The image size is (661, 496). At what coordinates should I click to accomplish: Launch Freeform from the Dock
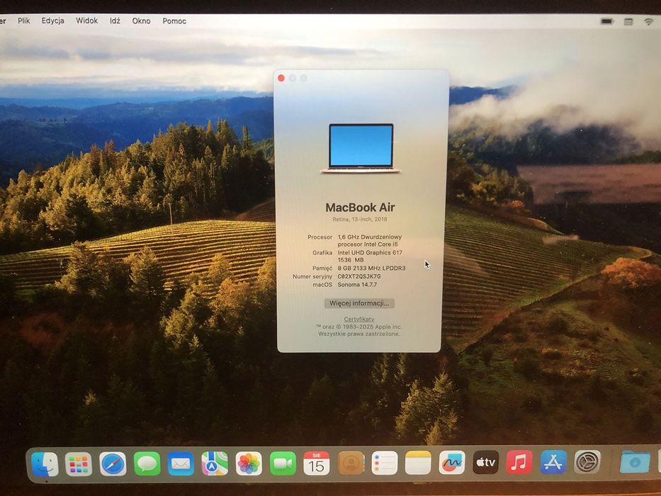[x=452, y=463]
